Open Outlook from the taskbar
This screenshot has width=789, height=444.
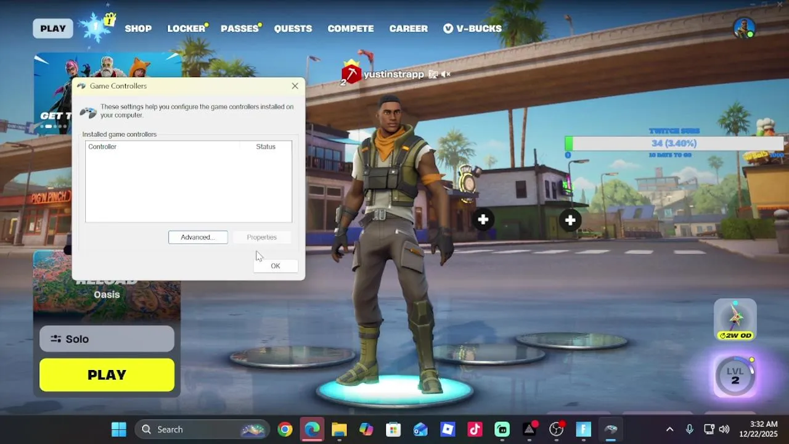[420, 429]
